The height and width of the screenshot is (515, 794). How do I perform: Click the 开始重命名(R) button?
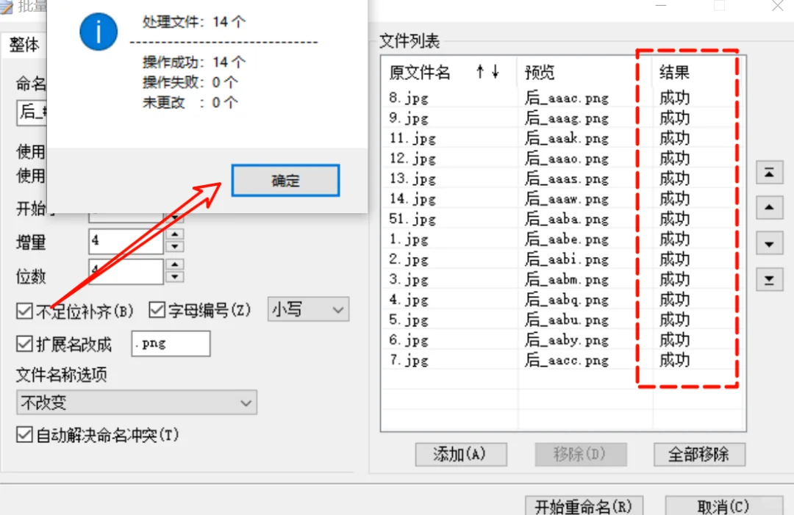(x=584, y=507)
